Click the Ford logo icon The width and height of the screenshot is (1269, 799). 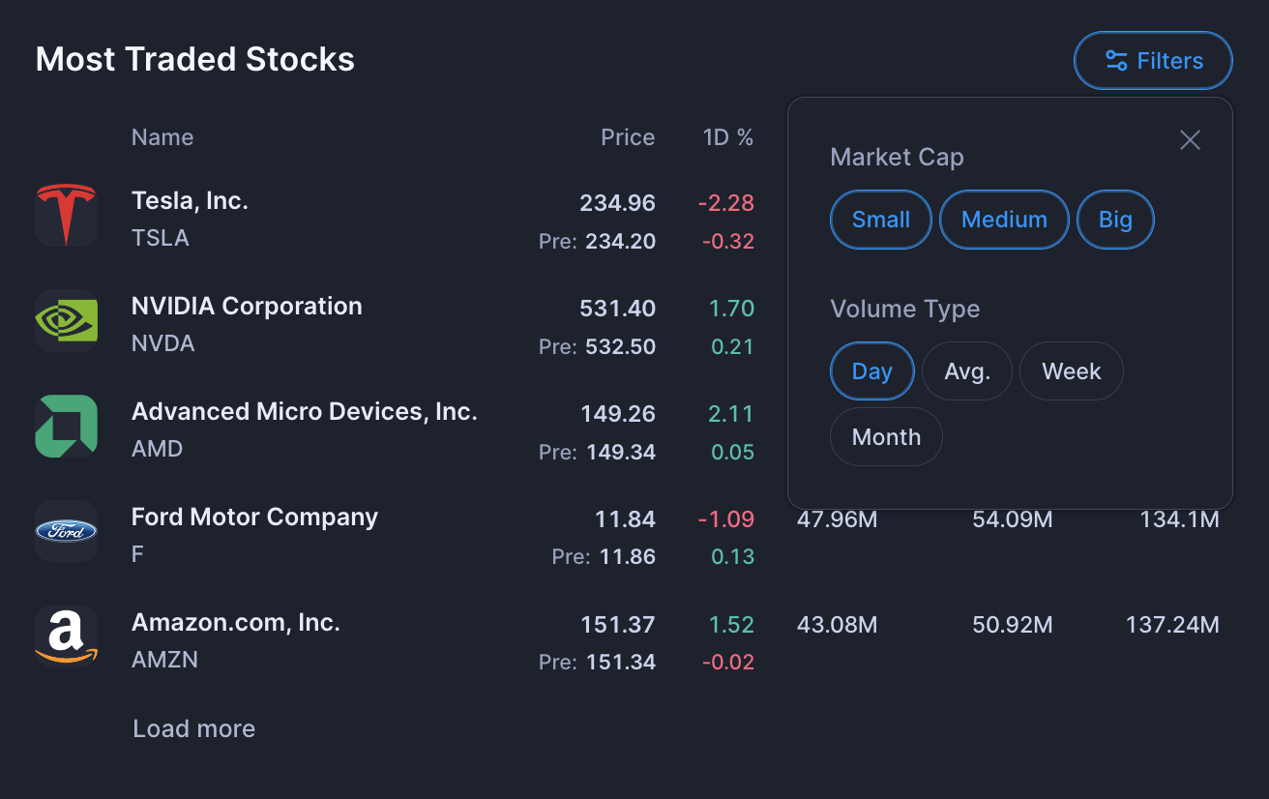[66, 531]
